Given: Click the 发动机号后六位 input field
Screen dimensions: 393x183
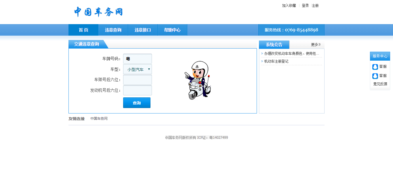Looking at the screenshot, I should (138, 90).
